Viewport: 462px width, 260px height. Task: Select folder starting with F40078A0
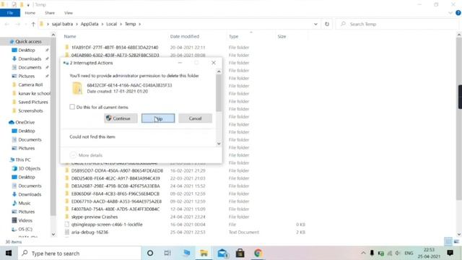tap(115, 209)
